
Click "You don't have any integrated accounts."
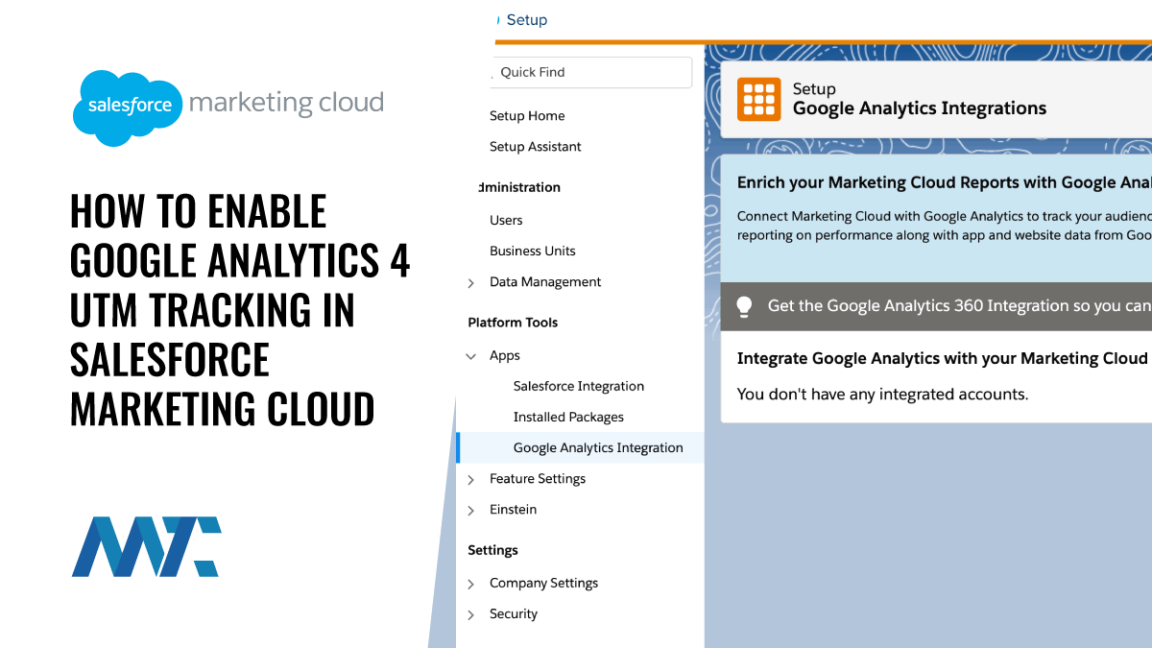tap(882, 394)
